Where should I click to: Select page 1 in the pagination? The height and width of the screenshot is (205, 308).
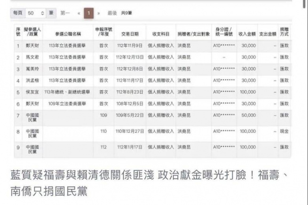pyautogui.click(x=88, y=13)
